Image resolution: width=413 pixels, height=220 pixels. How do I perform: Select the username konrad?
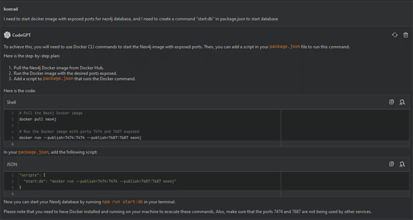[11, 9]
